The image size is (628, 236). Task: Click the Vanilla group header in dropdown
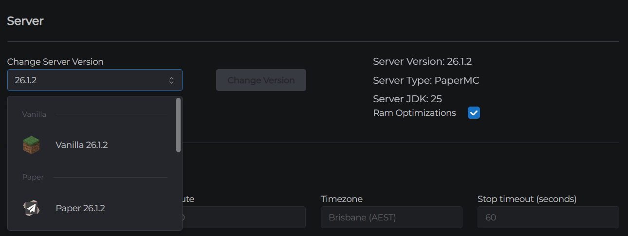tap(34, 114)
